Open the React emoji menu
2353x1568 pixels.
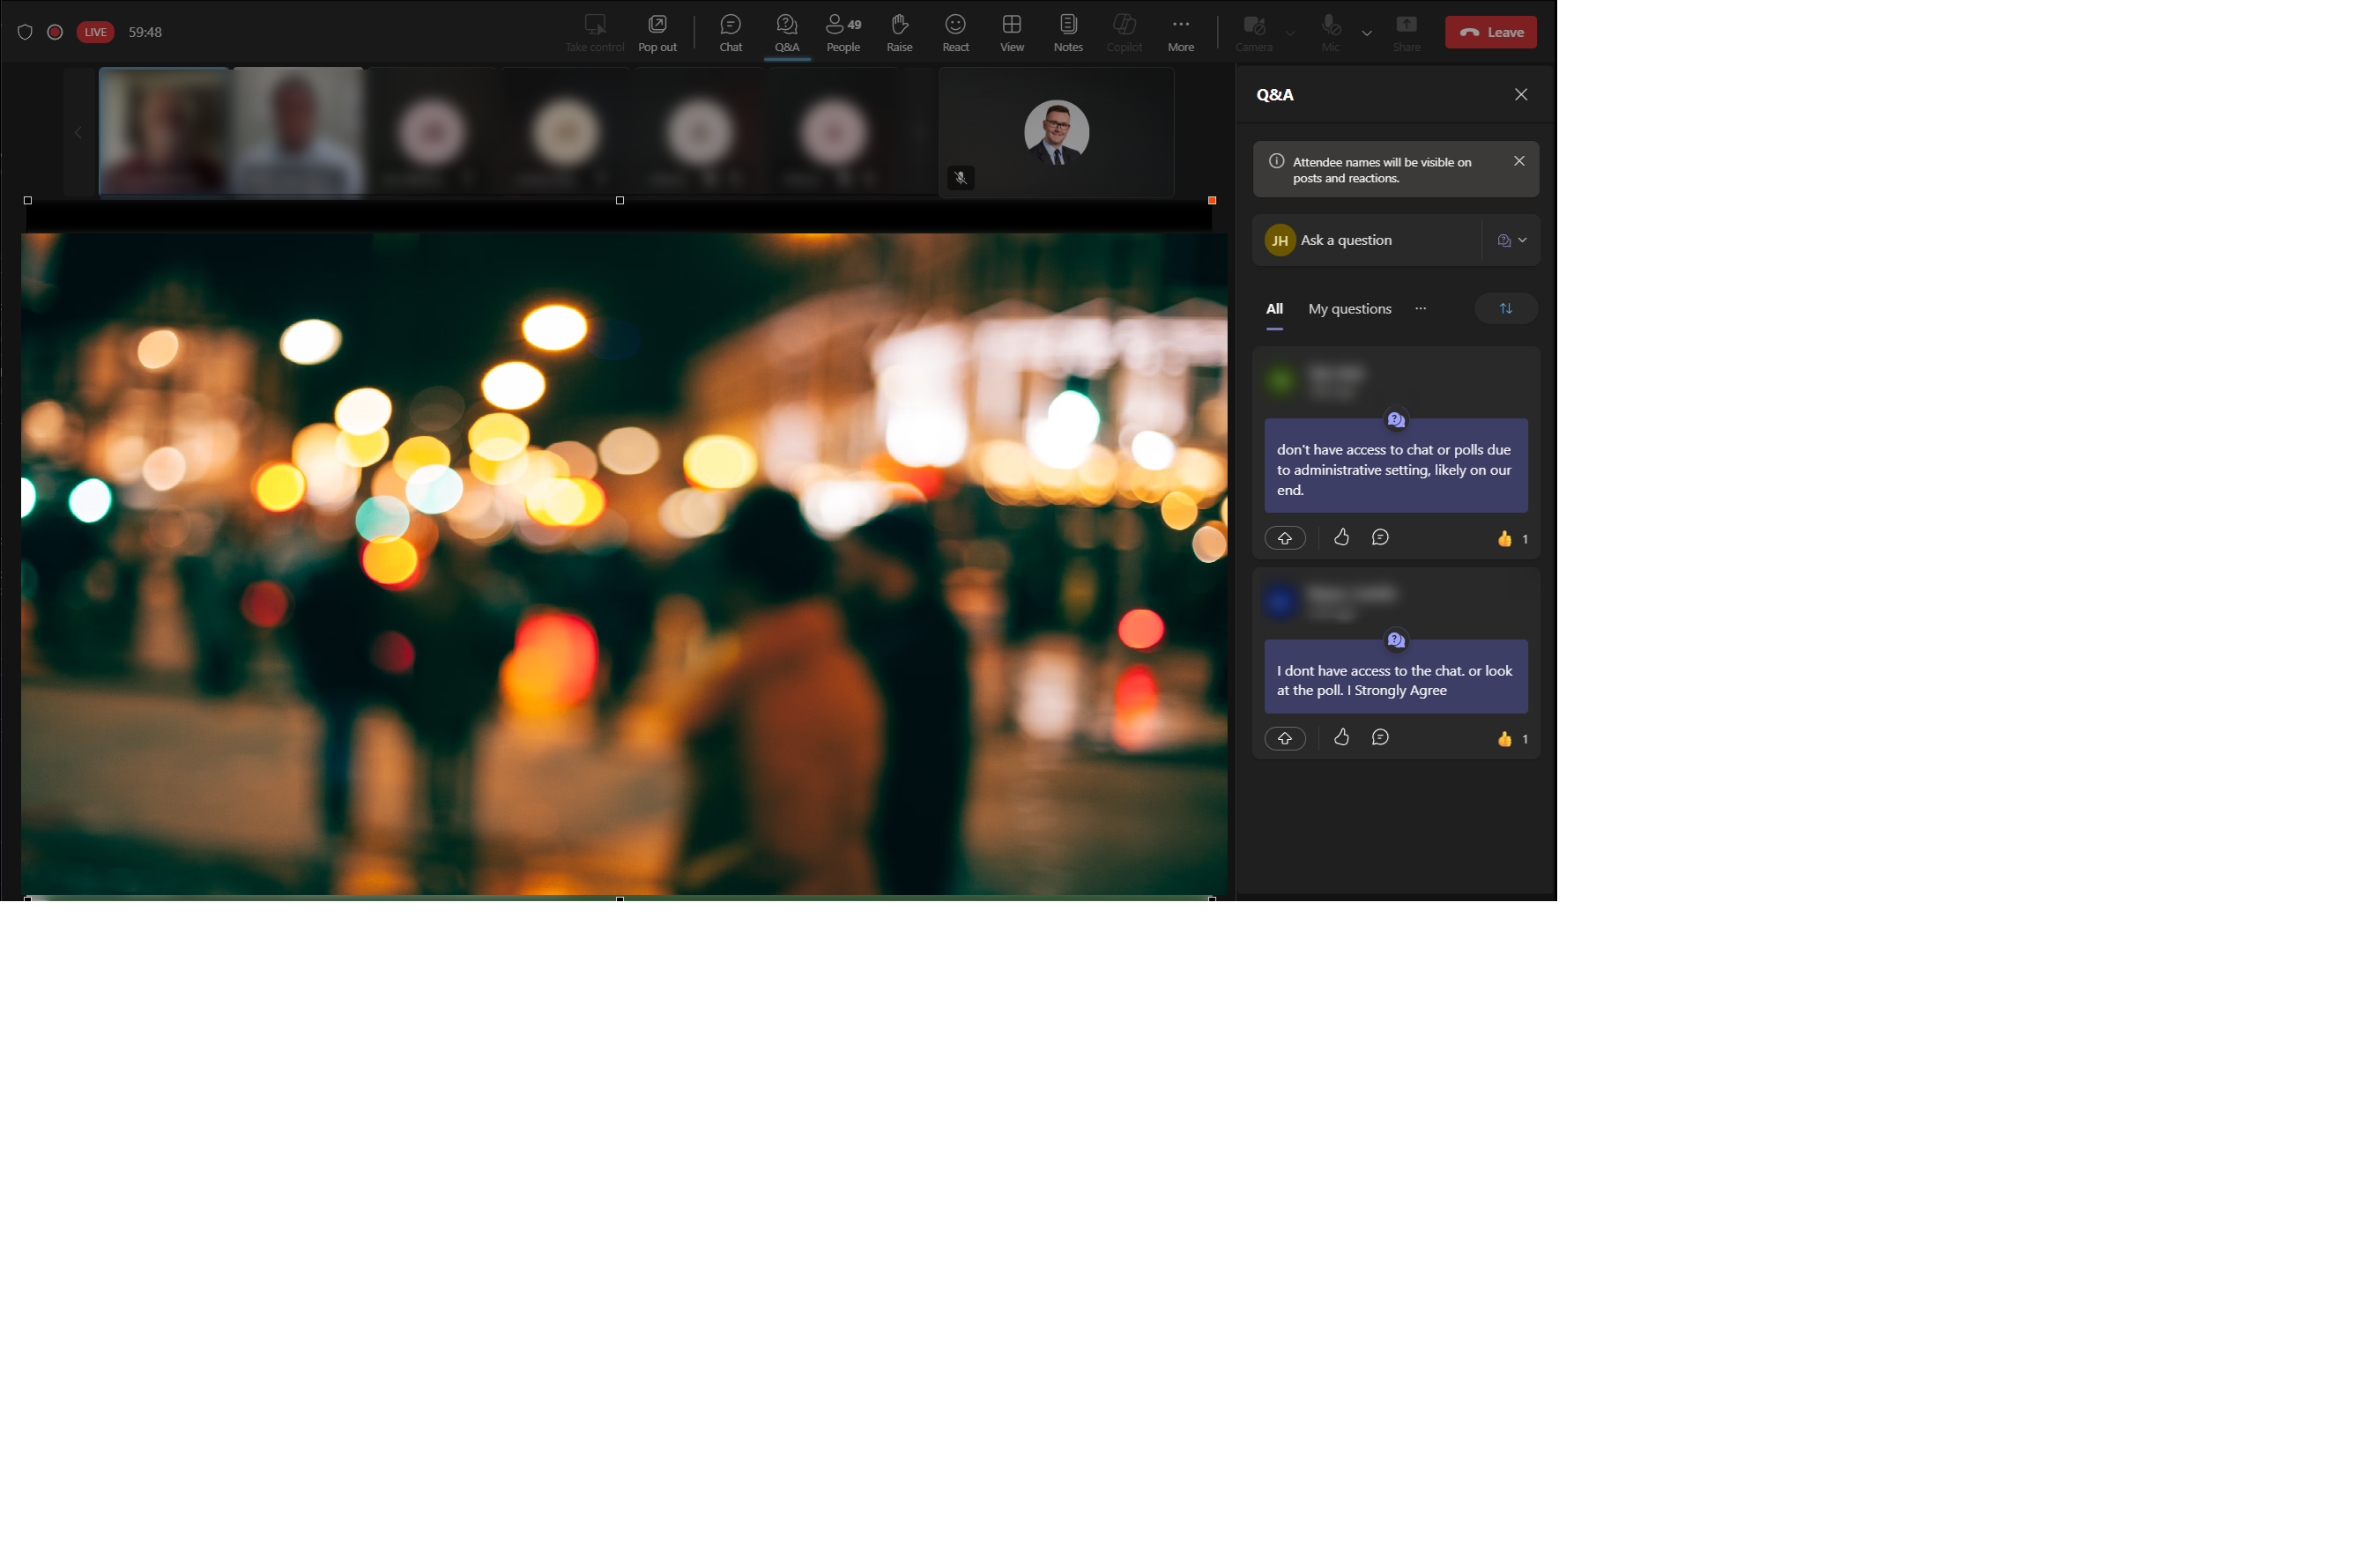coord(955,32)
